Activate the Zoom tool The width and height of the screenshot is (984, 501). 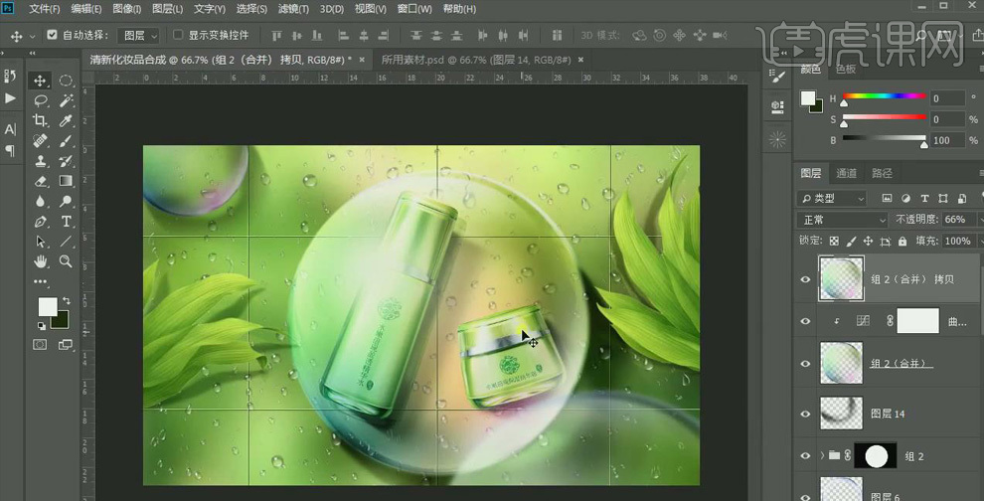66,261
